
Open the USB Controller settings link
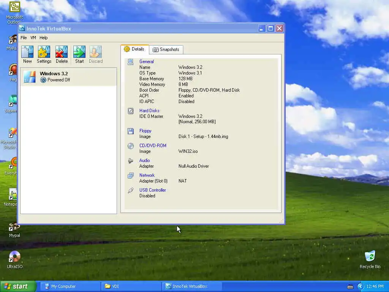153,190
